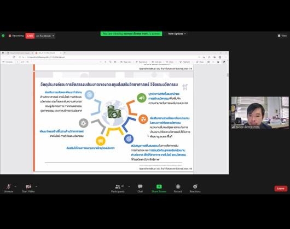Open the View Options dropdown
This screenshot has height=229, width=290.
coord(177,34)
